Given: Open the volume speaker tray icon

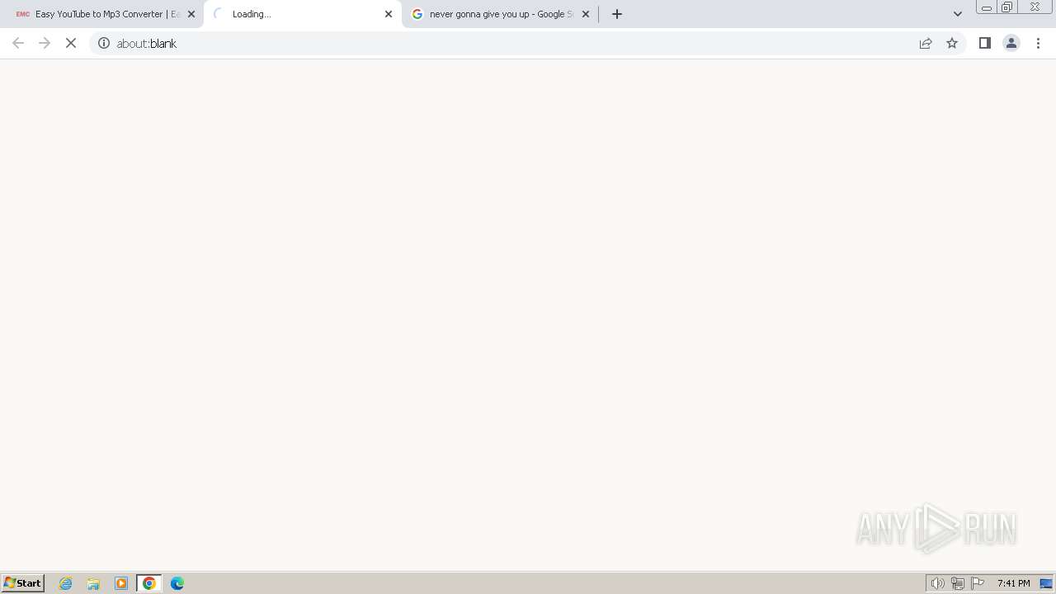Looking at the screenshot, I should [938, 583].
